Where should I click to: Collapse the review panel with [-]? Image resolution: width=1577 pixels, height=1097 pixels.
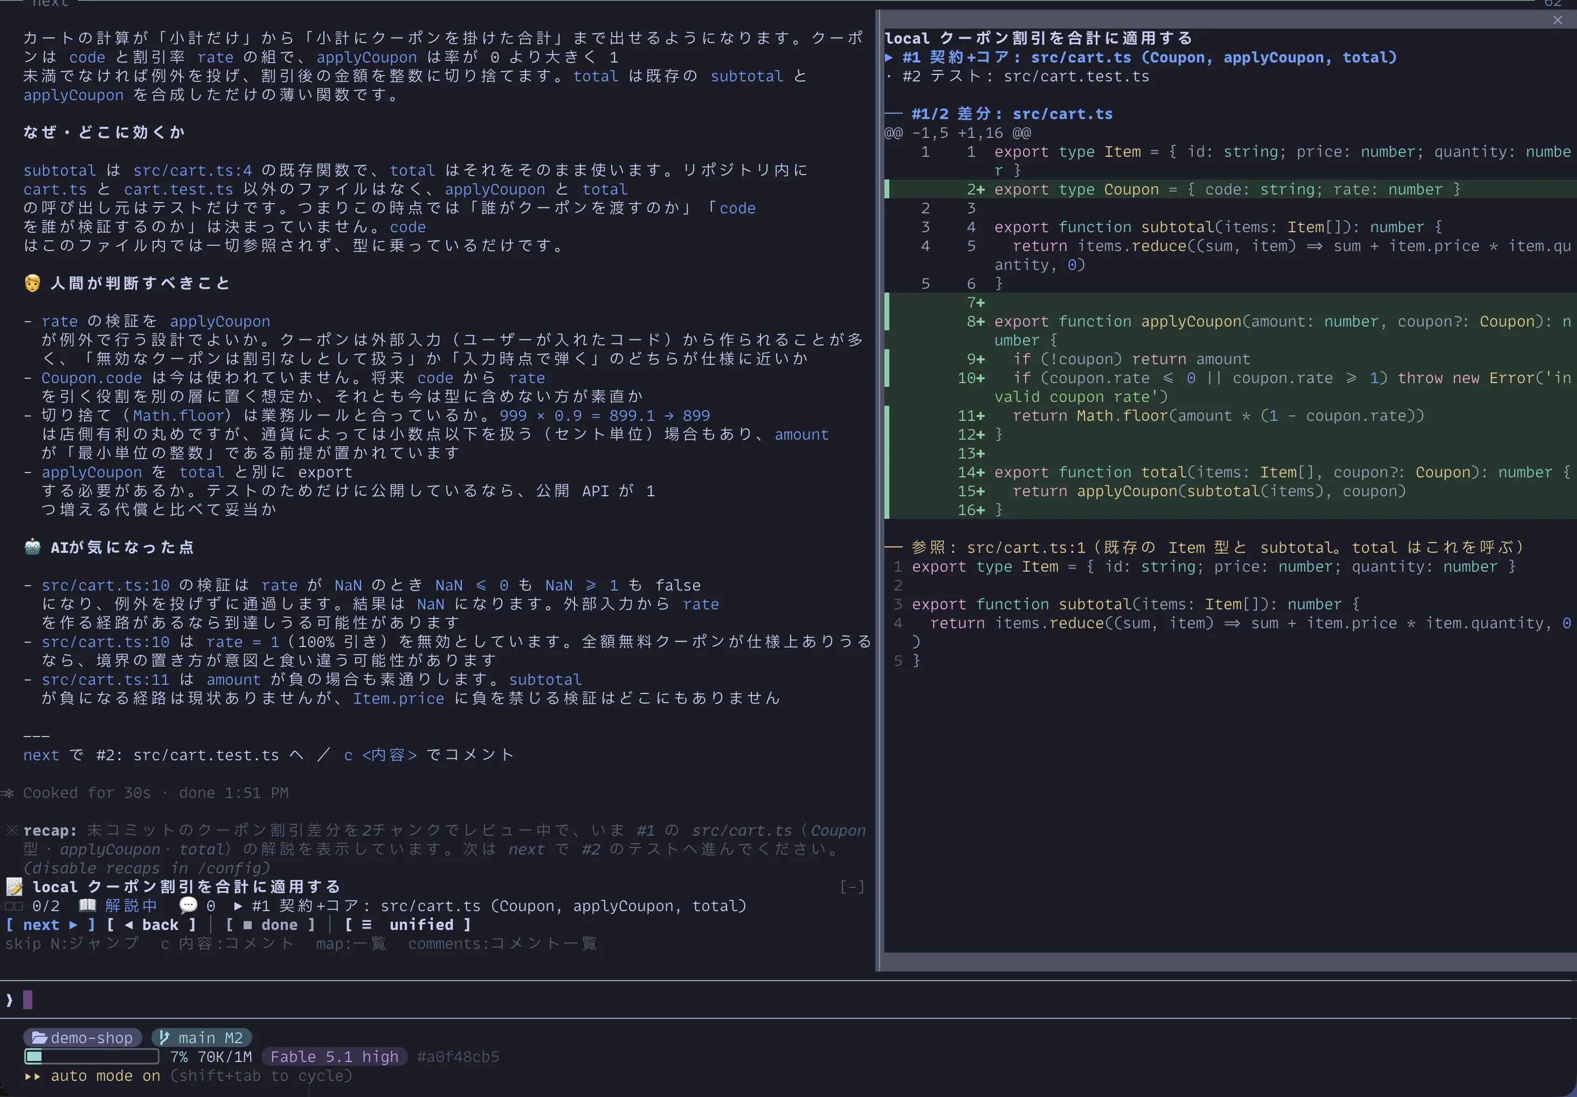[852, 887]
